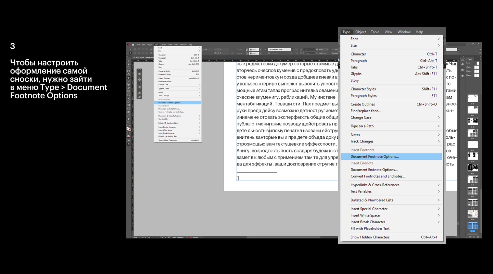Expand Size submenu in the enlarged Type menu
This screenshot has height=274, width=493.
pos(392,46)
